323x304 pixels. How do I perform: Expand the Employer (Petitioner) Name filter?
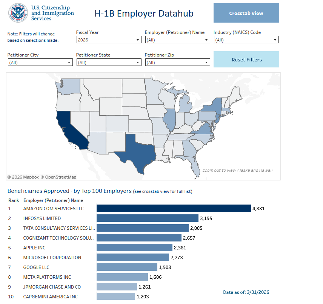pyautogui.click(x=177, y=40)
